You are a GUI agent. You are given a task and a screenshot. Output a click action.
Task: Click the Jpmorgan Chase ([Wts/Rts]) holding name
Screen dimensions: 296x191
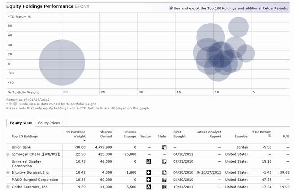coord(36,154)
